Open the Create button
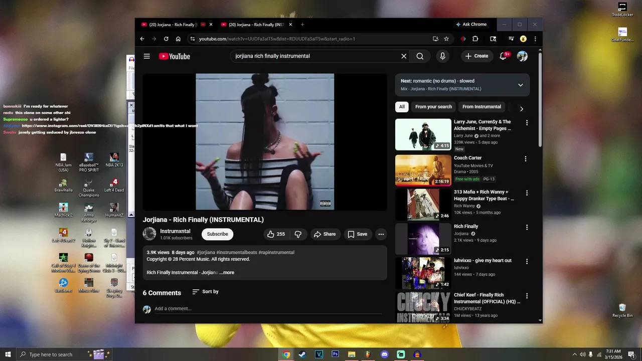The image size is (642, 361). (476, 56)
